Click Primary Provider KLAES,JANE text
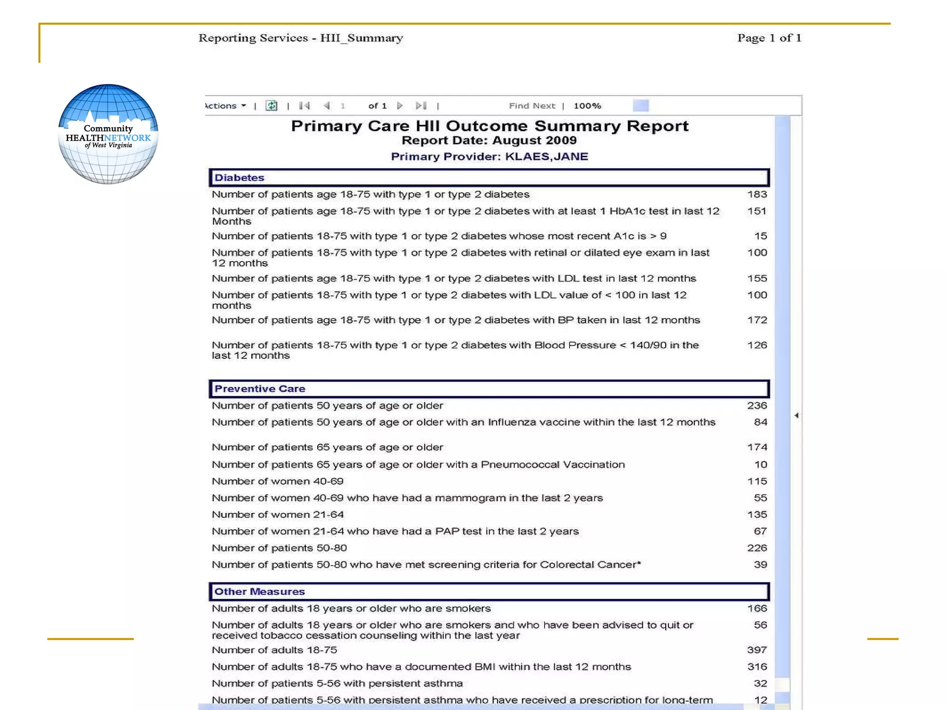946x710 pixels. click(x=489, y=157)
